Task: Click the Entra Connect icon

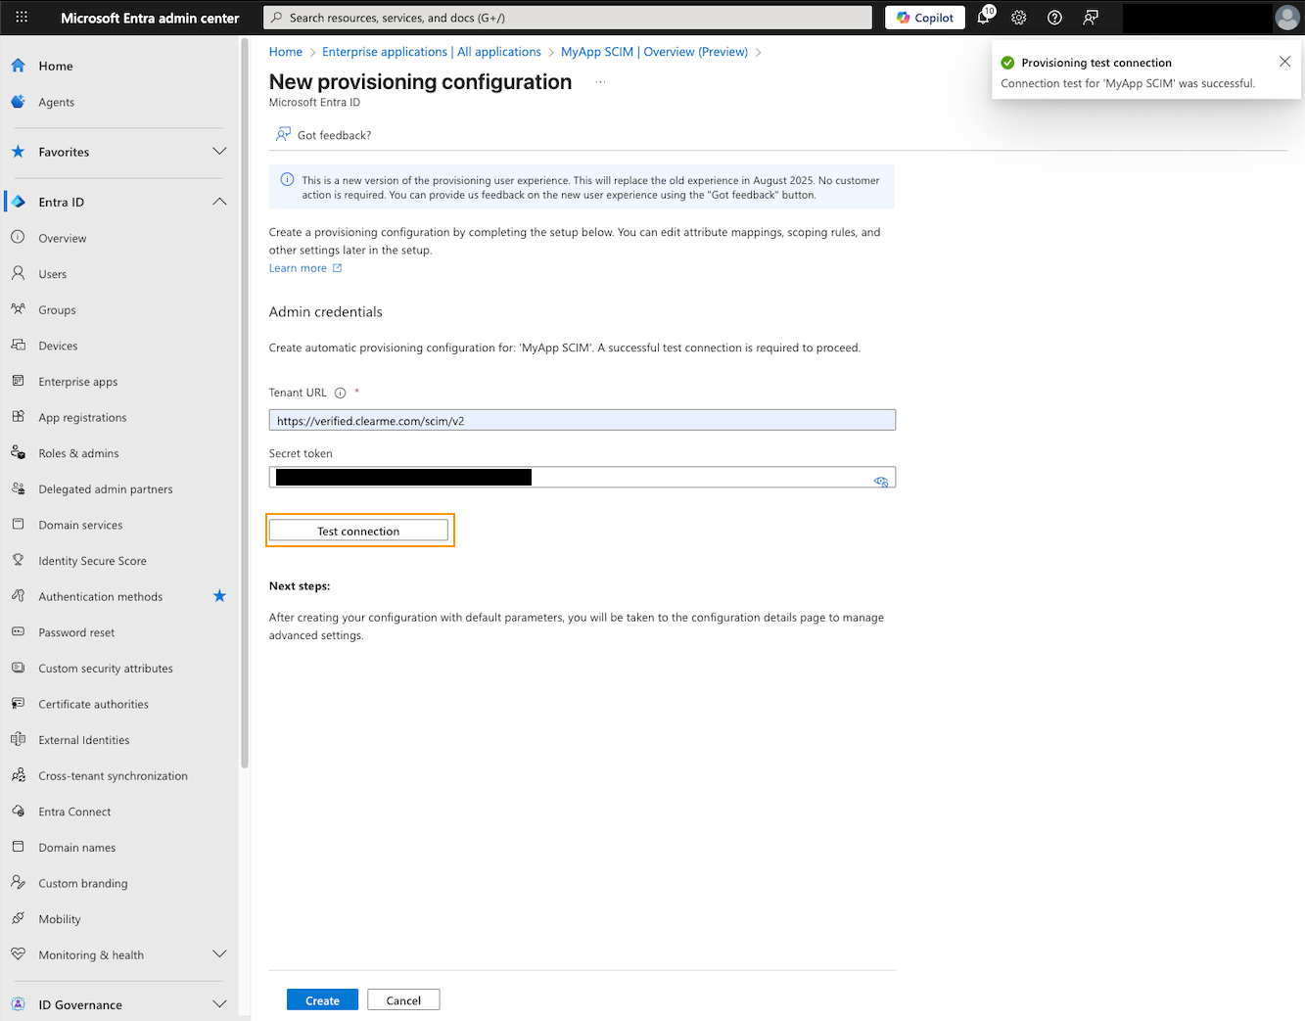Action: 18,812
